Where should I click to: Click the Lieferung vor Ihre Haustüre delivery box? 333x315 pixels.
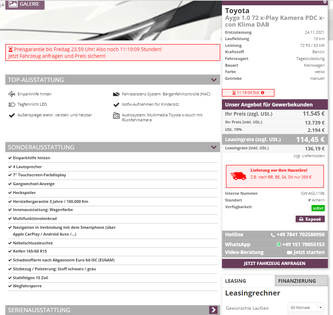click(x=275, y=176)
